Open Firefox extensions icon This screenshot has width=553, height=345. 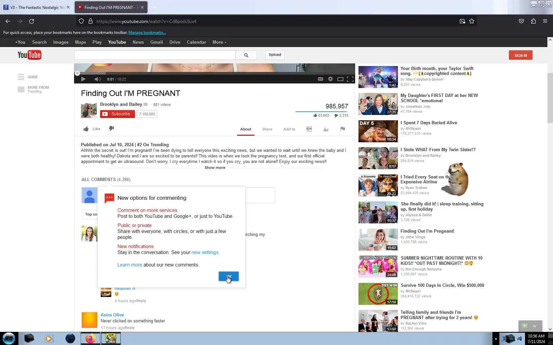click(533, 21)
